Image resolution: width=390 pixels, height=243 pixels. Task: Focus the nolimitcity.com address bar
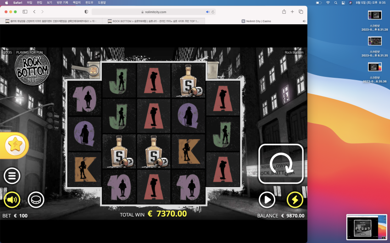[153, 12]
